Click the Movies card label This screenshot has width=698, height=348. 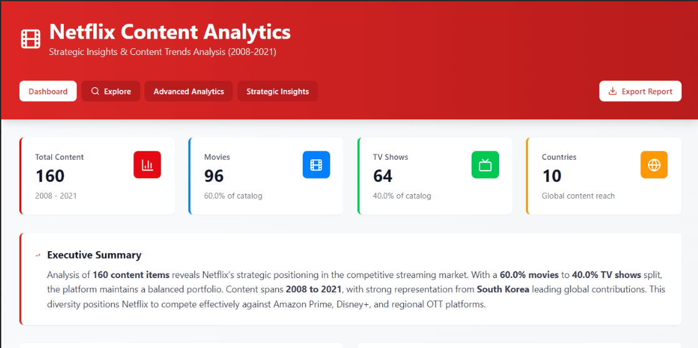click(217, 157)
